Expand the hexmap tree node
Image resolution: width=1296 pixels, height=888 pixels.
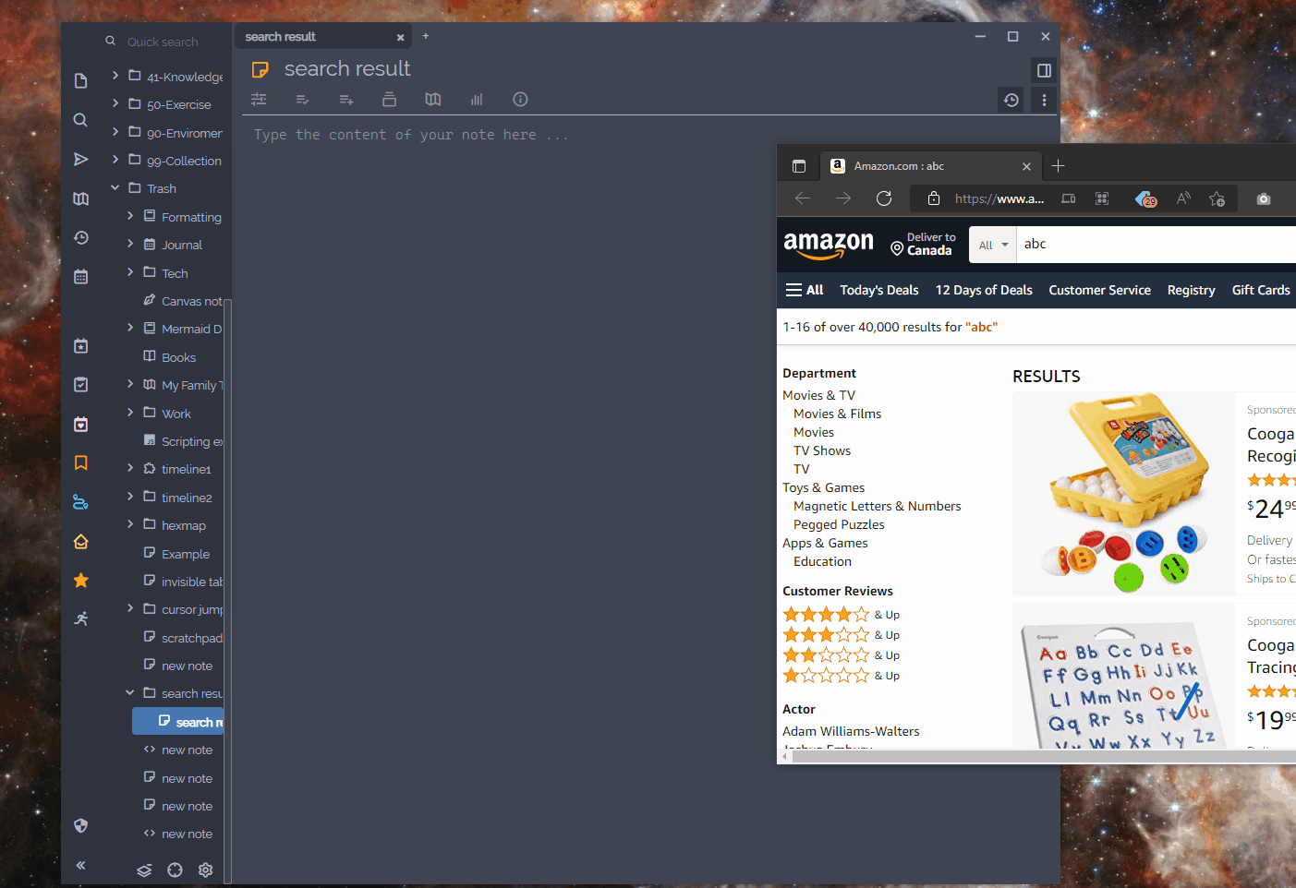click(130, 524)
